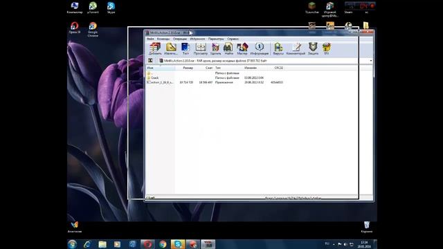Open the uTorrent desktop shortcut
Image resolution: width=443 pixels, height=249 pixels.
[93, 8]
